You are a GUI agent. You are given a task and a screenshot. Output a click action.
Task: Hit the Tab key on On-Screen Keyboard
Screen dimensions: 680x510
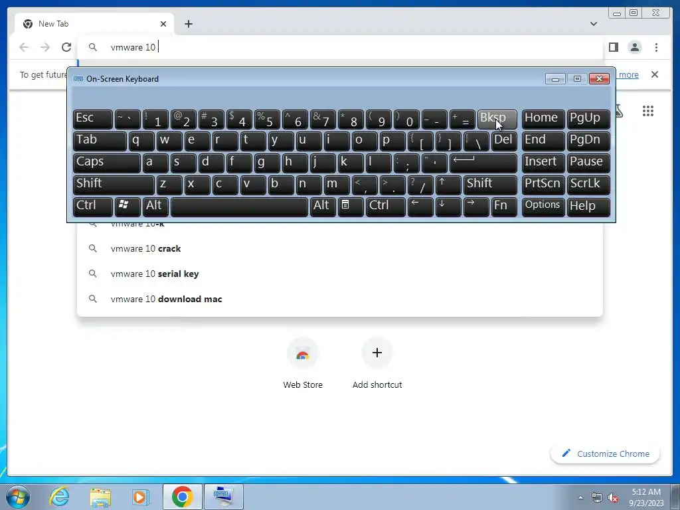click(x=100, y=141)
